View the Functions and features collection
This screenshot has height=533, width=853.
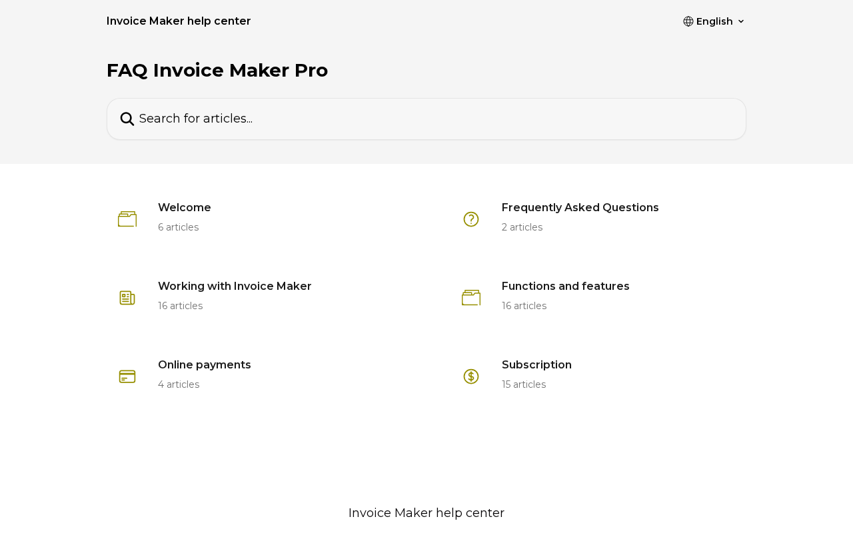pos(565,286)
